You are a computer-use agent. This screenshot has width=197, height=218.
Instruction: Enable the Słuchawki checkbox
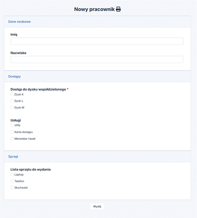point(12,188)
